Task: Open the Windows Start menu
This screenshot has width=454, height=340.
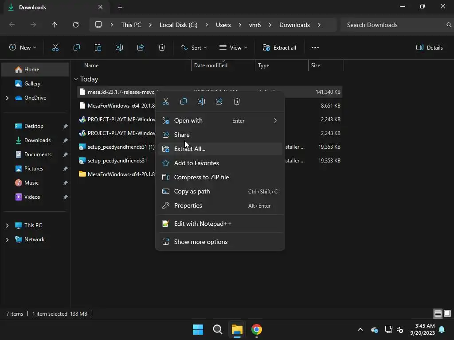Action: coord(198,329)
